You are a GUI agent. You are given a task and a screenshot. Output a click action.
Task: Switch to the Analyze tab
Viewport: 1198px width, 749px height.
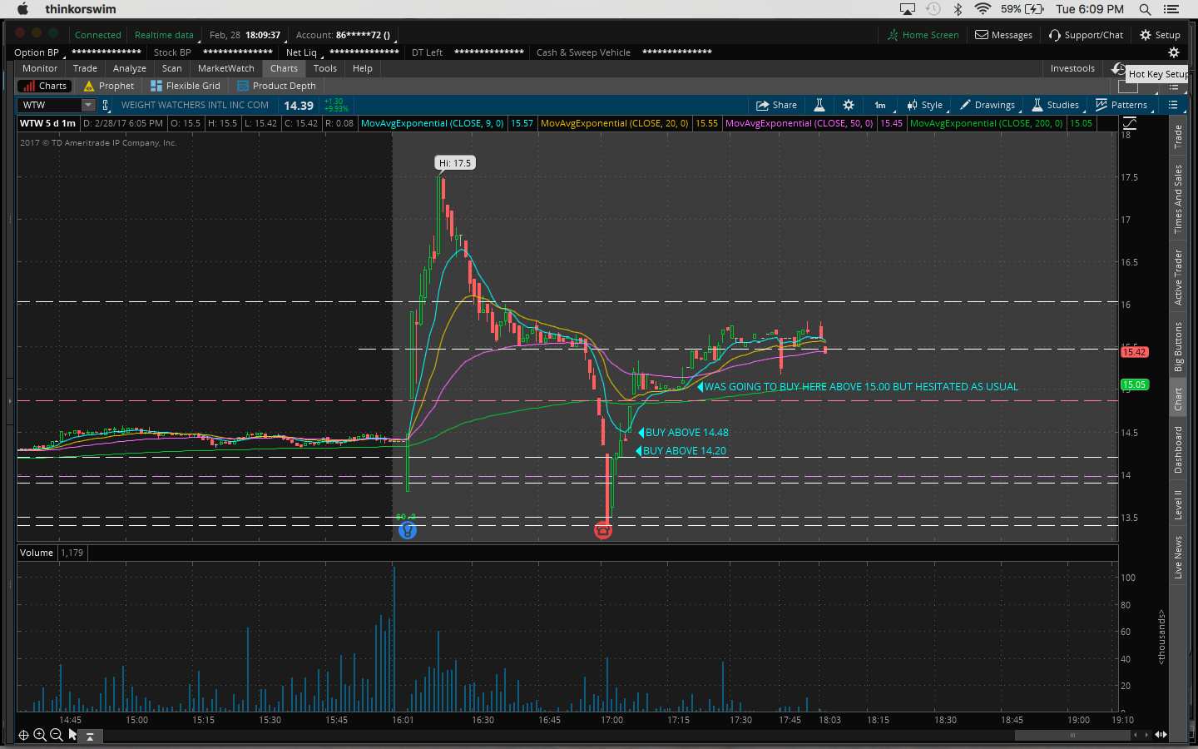130,68
